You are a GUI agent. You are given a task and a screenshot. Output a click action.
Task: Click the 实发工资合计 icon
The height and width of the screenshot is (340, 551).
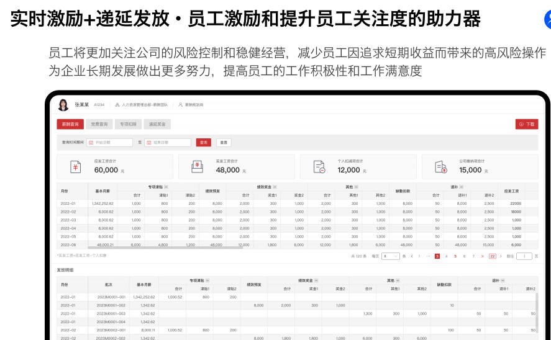197,167
